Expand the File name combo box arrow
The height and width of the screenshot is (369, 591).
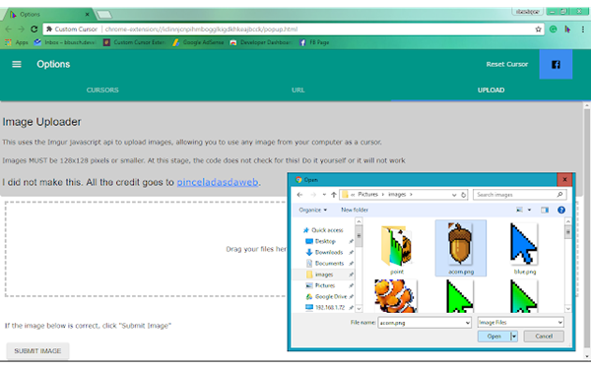tap(467, 323)
